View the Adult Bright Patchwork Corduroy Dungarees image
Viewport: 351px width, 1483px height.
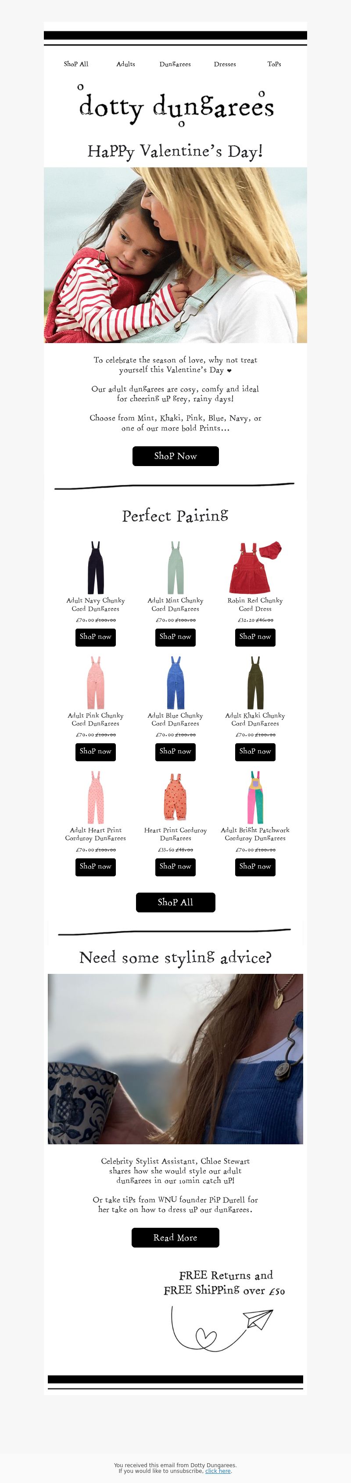[255, 797]
